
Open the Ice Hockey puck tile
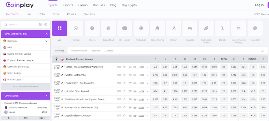coord(125,28)
